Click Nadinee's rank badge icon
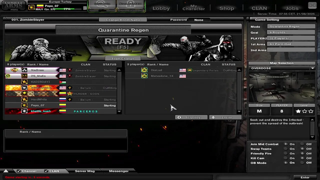Screen dimensions: 320x180 24,70
